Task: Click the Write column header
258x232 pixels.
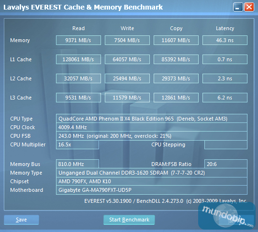Action: (127, 28)
